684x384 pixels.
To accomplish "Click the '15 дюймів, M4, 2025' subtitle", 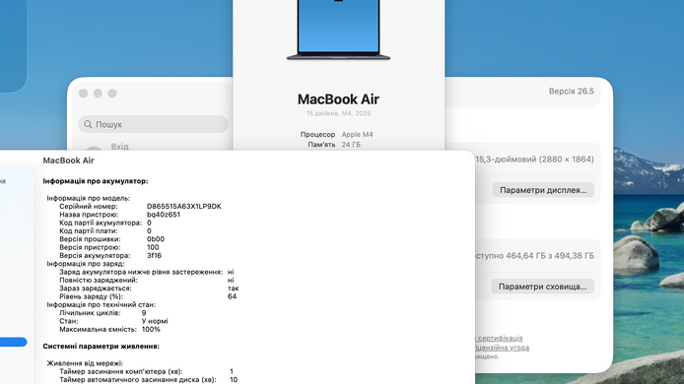I will point(338,113).
